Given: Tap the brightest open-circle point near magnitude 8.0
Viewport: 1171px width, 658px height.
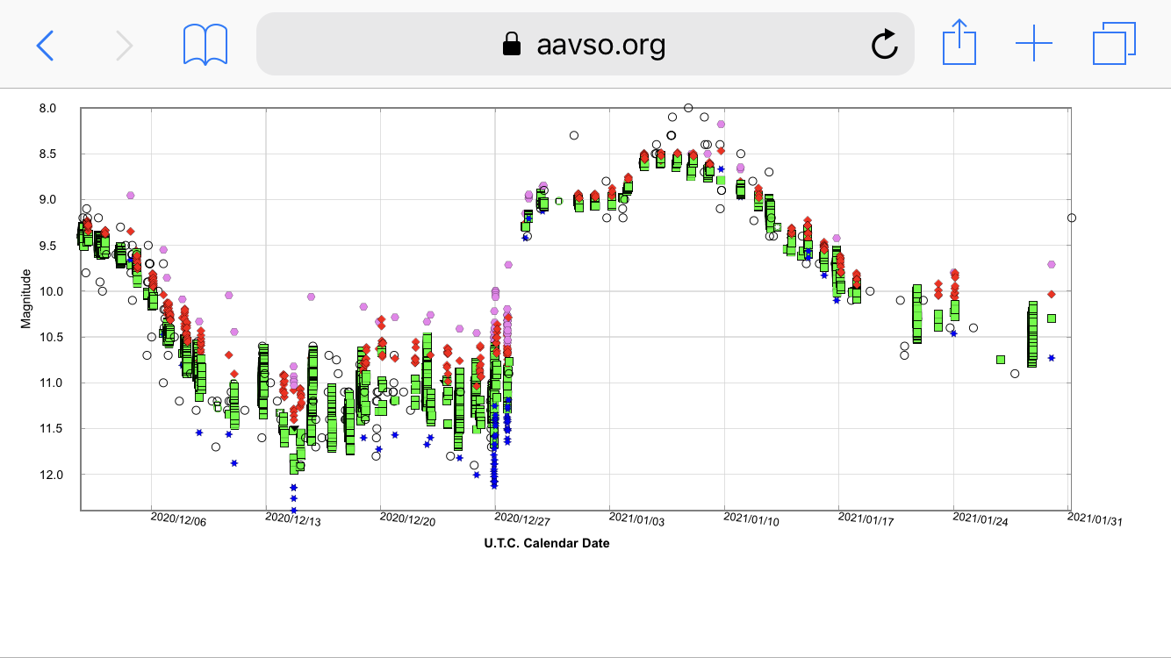Looking at the screenshot, I should tap(688, 108).
